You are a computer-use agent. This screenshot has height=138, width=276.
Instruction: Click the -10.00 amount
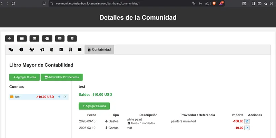click(239, 128)
